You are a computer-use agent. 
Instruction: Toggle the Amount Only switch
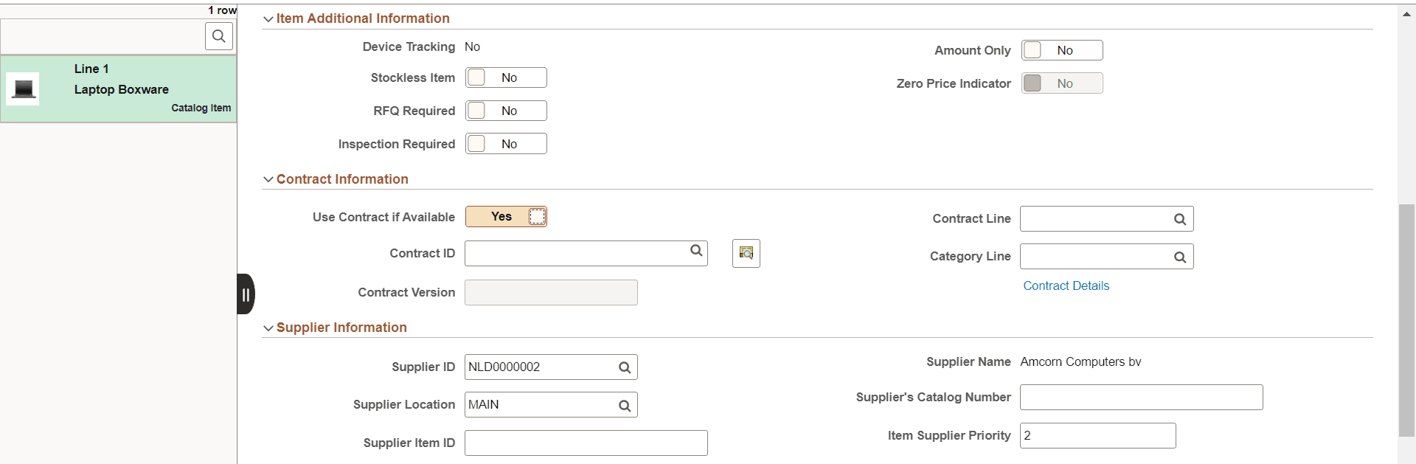[x=1062, y=49]
